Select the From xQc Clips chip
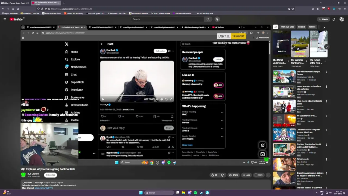The image size is (348, 196). [x=287, y=27]
